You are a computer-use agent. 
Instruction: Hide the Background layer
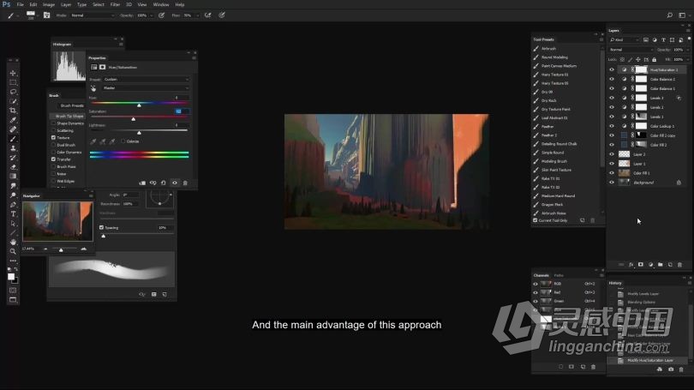[x=612, y=182]
